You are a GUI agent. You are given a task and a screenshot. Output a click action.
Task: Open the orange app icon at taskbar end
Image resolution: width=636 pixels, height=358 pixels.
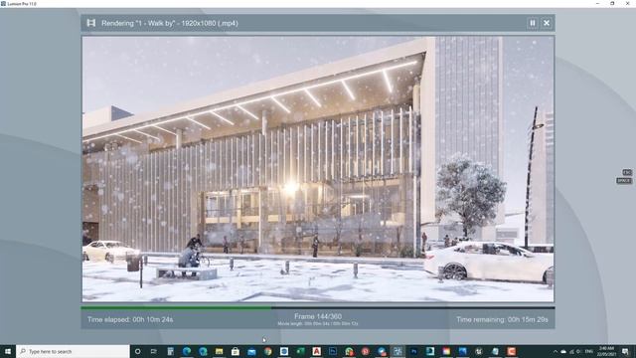tap(511, 351)
